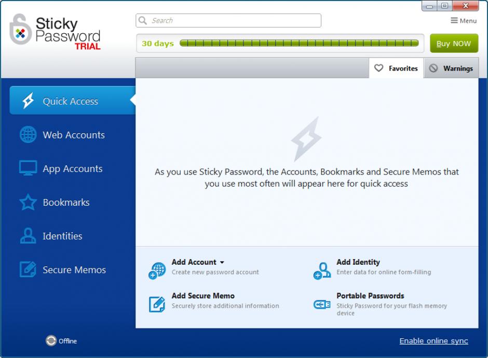Viewport: 488px width, 358px height.
Task: Click the Sticky Password logo
Action: (55, 32)
